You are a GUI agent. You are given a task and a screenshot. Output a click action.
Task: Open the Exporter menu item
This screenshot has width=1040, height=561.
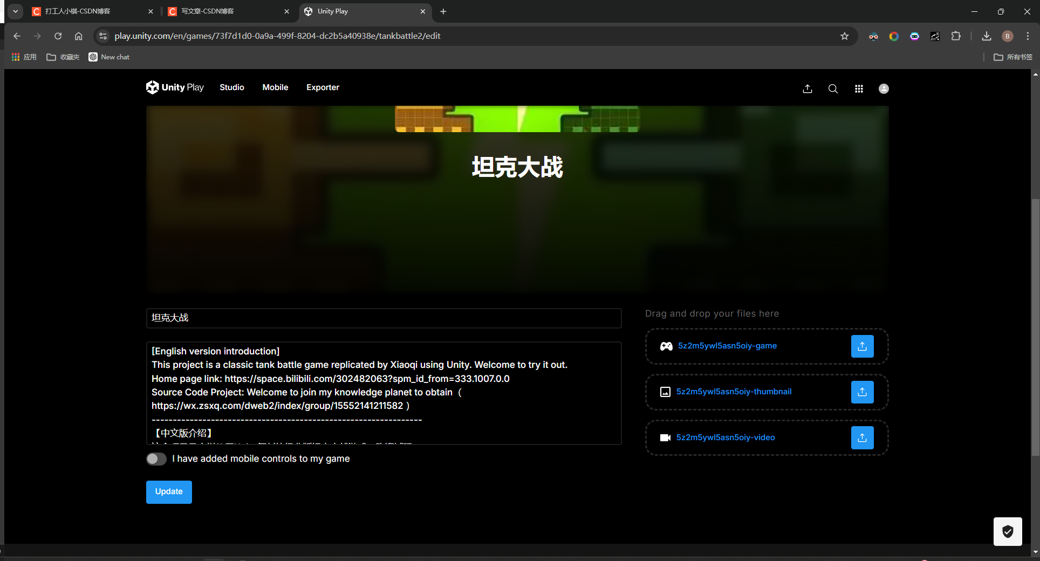[x=323, y=87]
